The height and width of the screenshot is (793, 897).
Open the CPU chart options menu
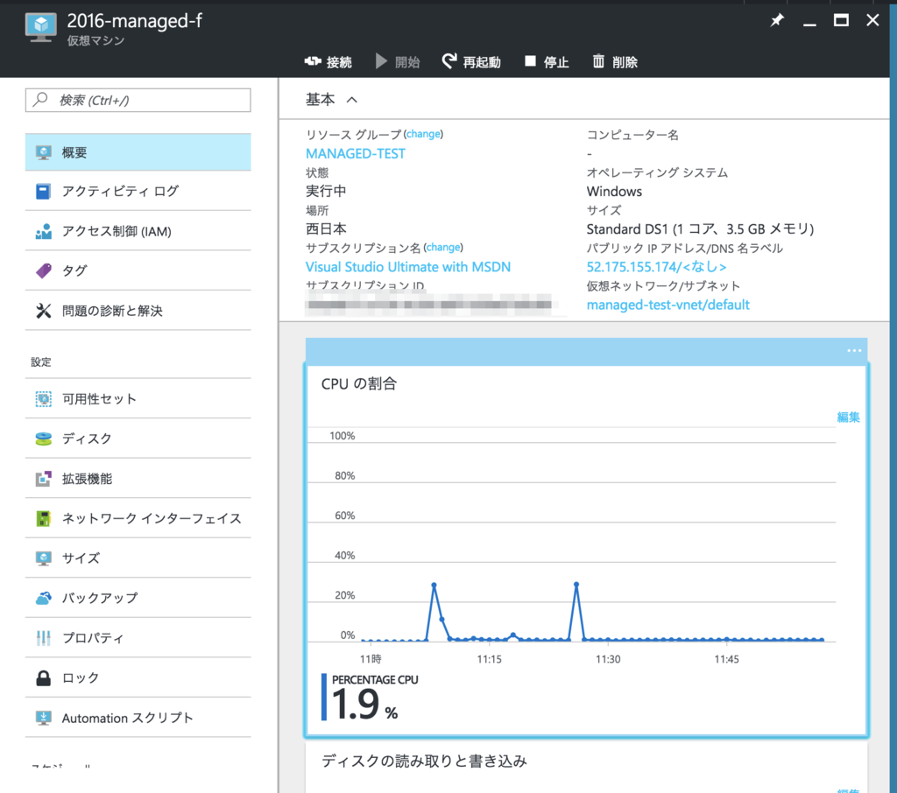[x=853, y=350]
